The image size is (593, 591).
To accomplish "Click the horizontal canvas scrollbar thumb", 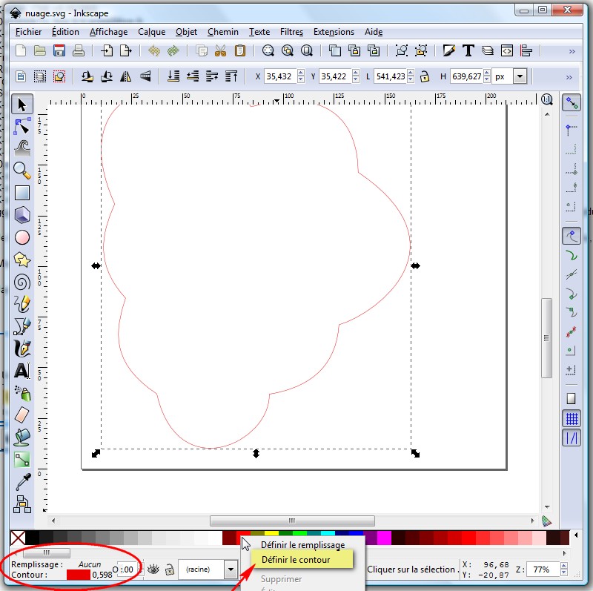I will [x=292, y=521].
